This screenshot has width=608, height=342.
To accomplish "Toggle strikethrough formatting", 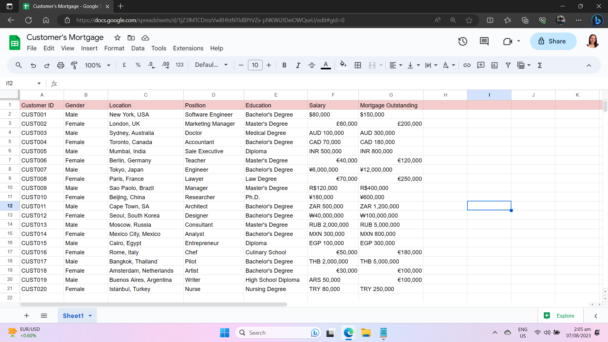I will pyautogui.click(x=312, y=65).
